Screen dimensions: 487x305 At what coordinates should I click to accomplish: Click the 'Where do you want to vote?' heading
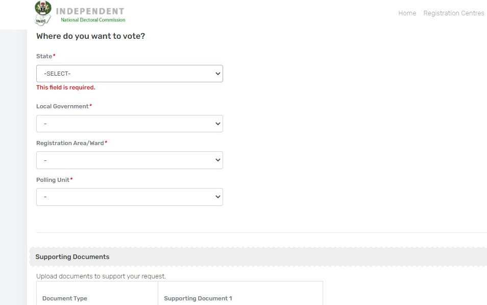[x=91, y=36]
